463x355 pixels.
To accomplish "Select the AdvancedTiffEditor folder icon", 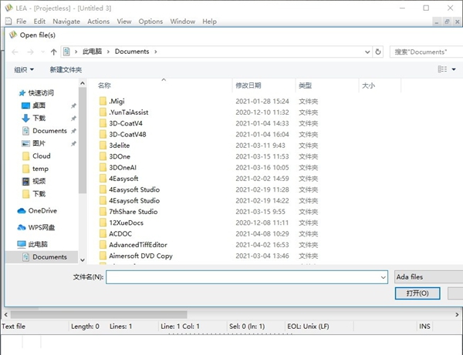I will click(x=103, y=245).
